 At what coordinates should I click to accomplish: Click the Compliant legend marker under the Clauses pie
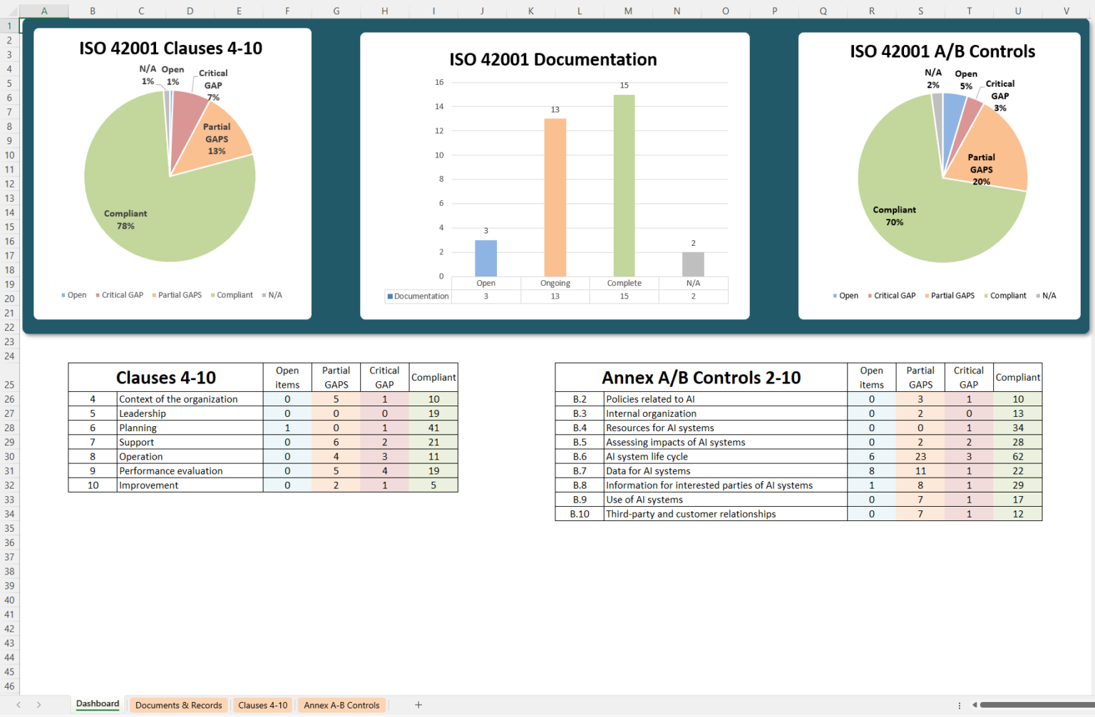point(212,294)
